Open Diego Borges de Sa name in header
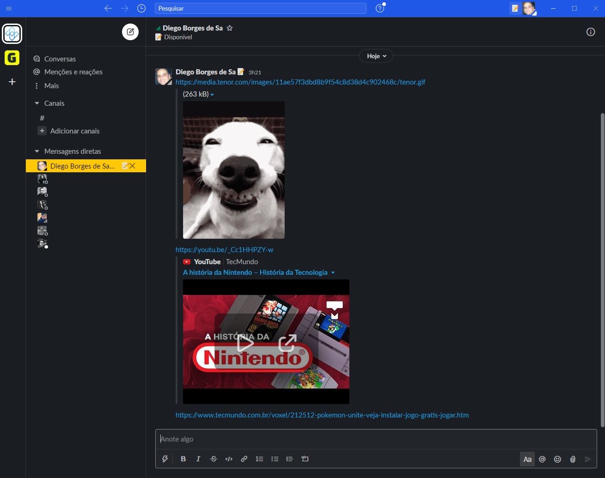 pyautogui.click(x=193, y=28)
